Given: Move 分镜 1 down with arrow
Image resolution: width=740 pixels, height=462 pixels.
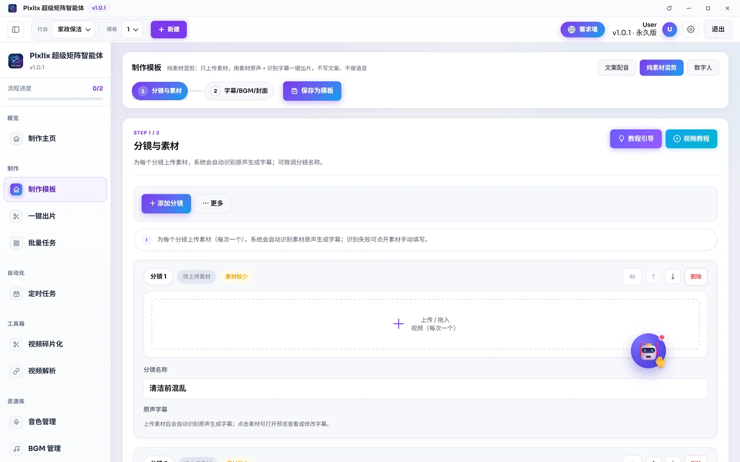Looking at the screenshot, I should click(x=673, y=277).
